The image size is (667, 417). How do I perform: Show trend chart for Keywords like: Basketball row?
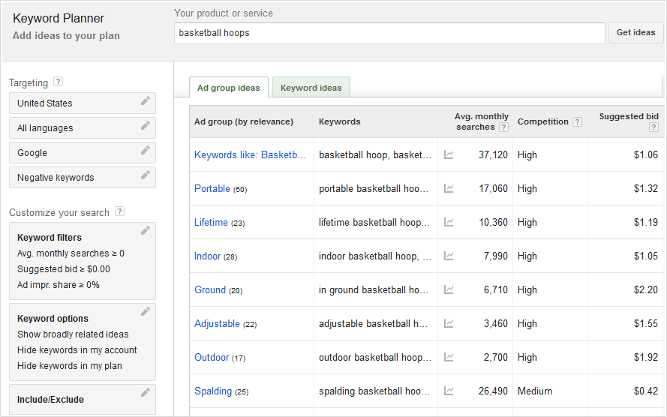coord(449,154)
